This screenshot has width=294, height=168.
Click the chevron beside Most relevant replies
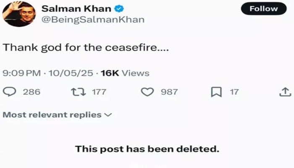coord(108,115)
